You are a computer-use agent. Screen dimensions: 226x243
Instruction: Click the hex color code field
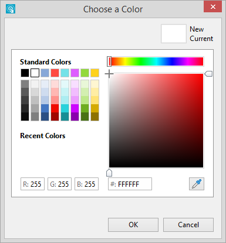(x=130, y=184)
